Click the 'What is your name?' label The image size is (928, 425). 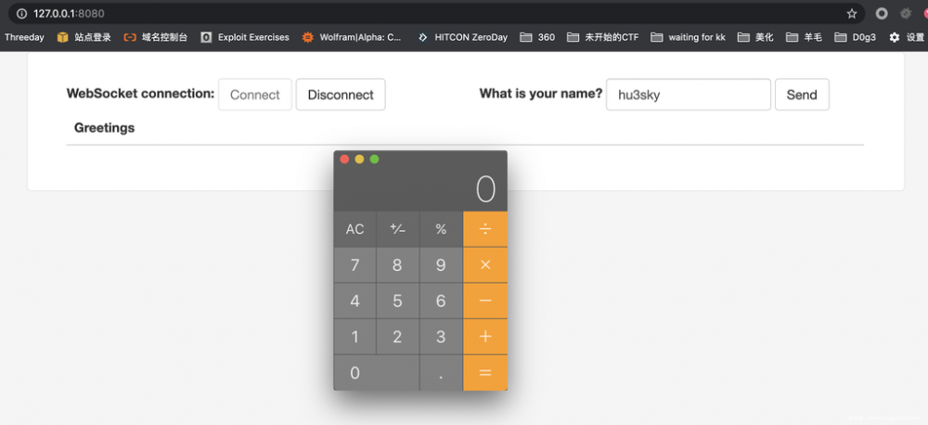click(541, 94)
